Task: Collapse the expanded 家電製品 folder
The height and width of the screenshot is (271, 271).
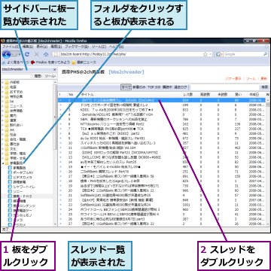Action: [3, 163]
